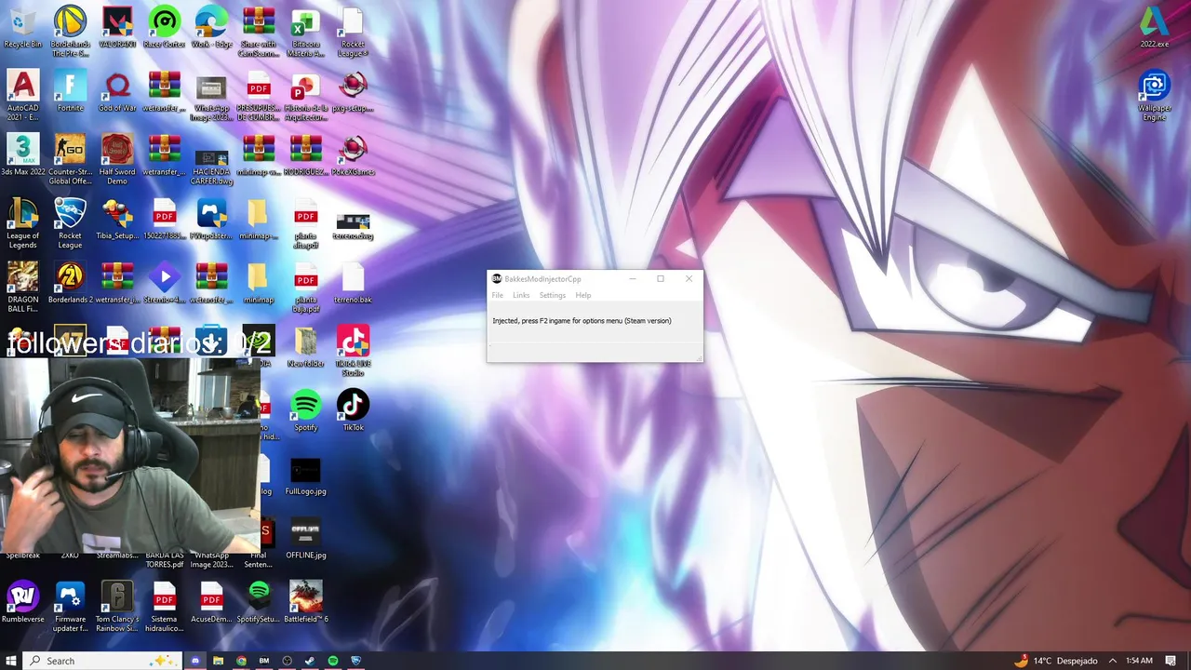This screenshot has width=1191, height=670.
Task: Launch DRAGON BALL FighterZ shortcut
Action: click(22, 287)
